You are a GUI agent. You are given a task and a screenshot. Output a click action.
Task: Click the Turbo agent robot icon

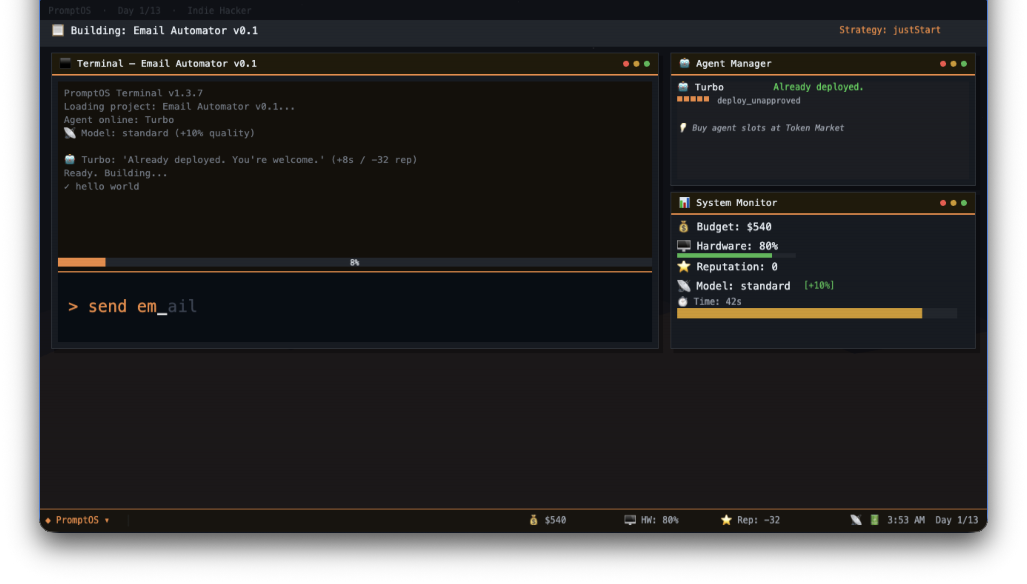(683, 87)
